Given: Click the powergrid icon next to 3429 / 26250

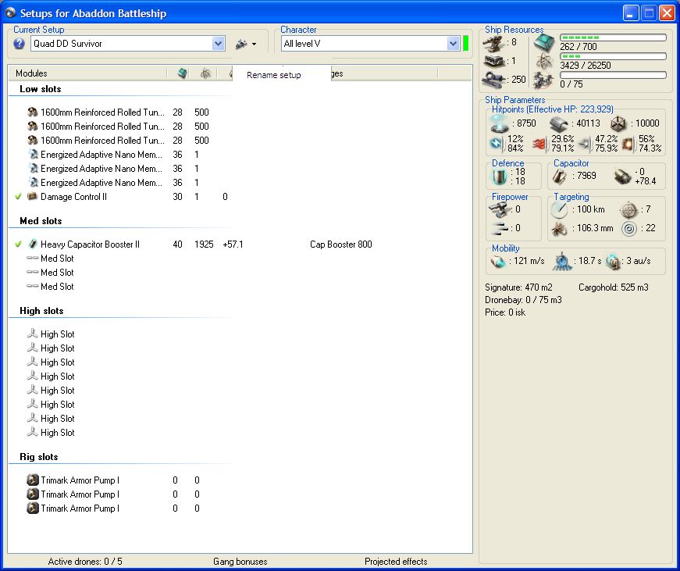Looking at the screenshot, I should [544, 62].
